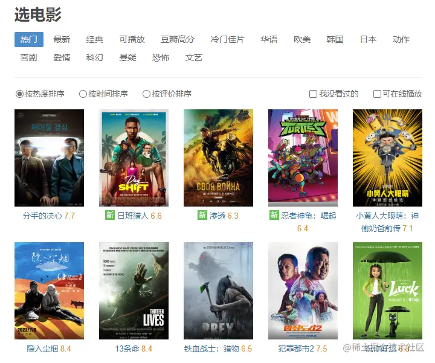Open the Thirteen Lives poster
This screenshot has height=363, width=435.
click(134, 291)
